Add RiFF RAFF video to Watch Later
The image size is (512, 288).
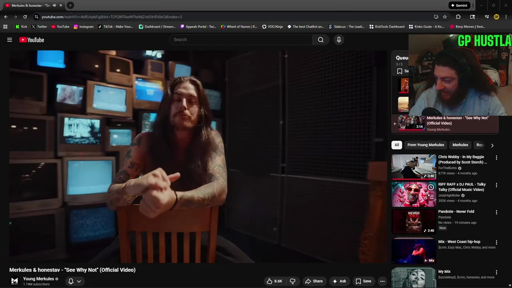click(x=431, y=187)
